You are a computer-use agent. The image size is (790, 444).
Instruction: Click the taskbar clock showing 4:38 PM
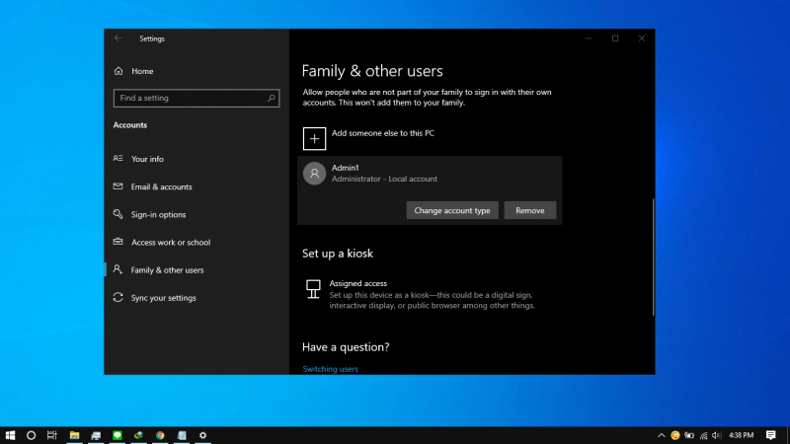(x=742, y=435)
